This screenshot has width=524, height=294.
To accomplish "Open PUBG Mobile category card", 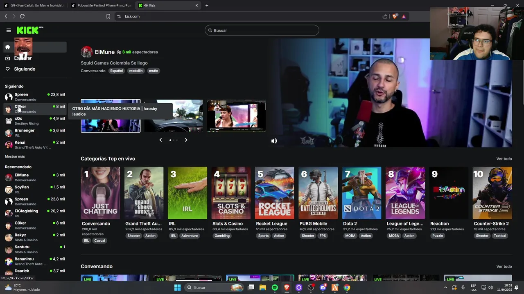I will [318, 193].
